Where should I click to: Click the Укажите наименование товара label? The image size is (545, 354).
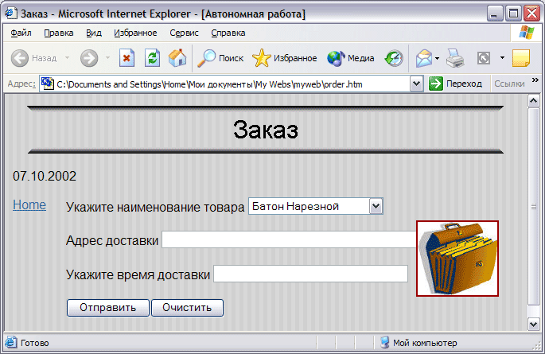point(155,207)
